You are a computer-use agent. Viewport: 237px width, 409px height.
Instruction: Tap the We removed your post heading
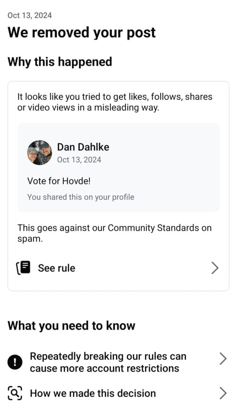click(x=81, y=33)
